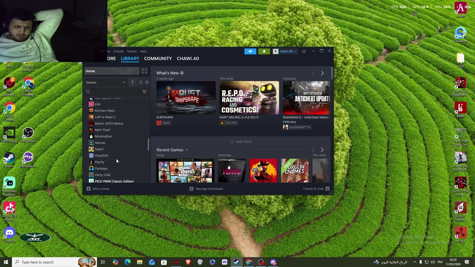This screenshot has width=475, height=267.
Task: Click the game list scrollbar thumb
Action: tap(148, 145)
